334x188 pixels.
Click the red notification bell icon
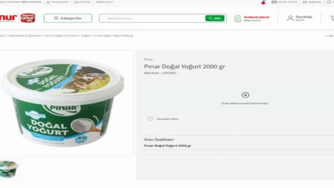(x=263, y=2)
